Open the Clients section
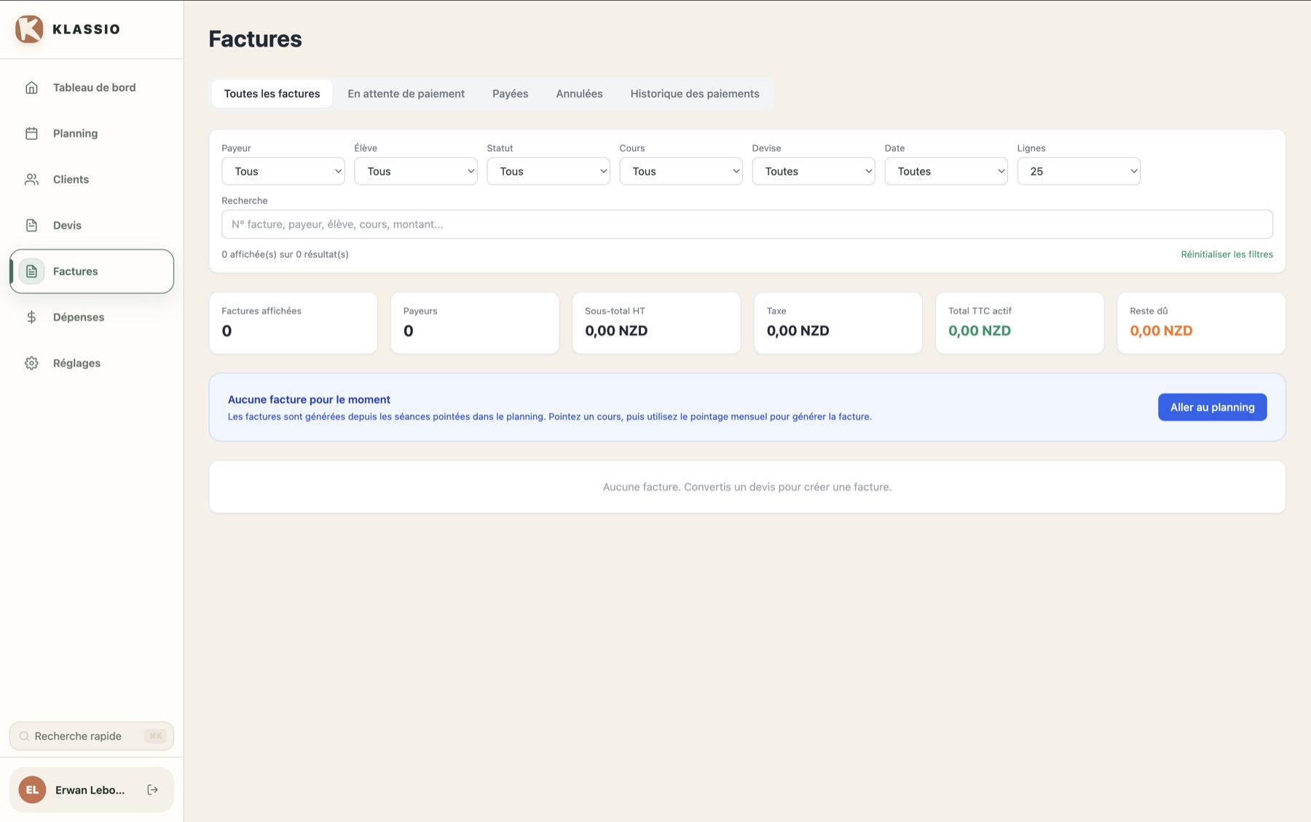 click(92, 179)
